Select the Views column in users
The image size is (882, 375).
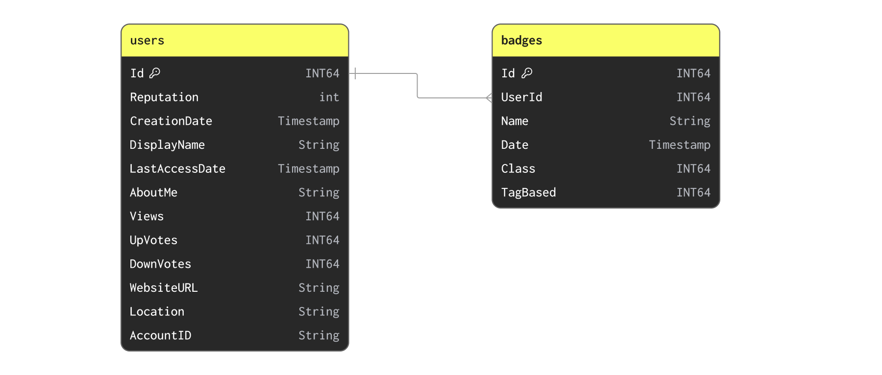click(147, 216)
